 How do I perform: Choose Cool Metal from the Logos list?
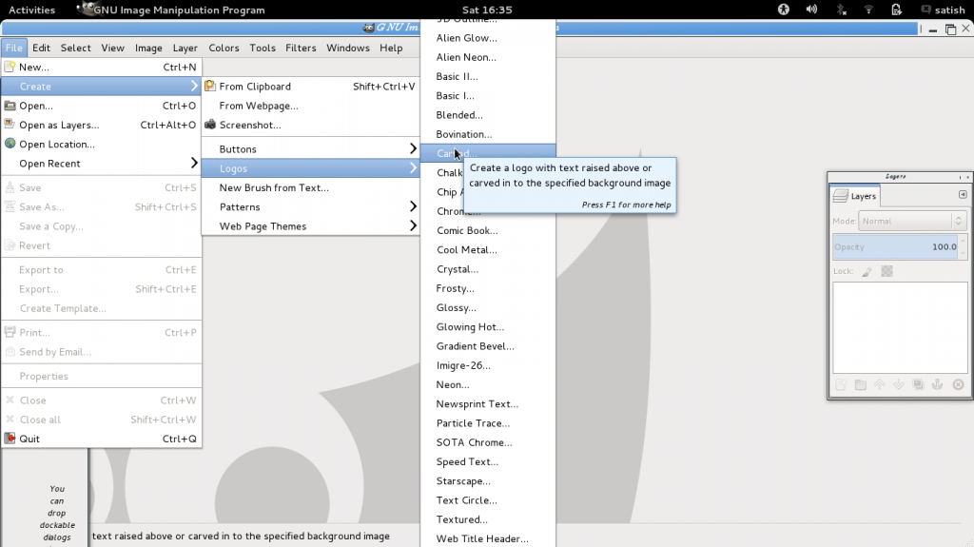click(x=466, y=250)
